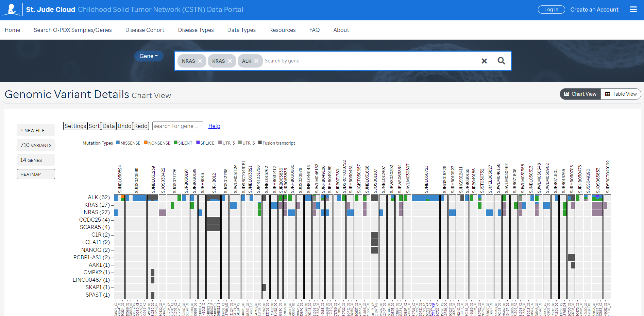Open the Resources menu

(283, 30)
